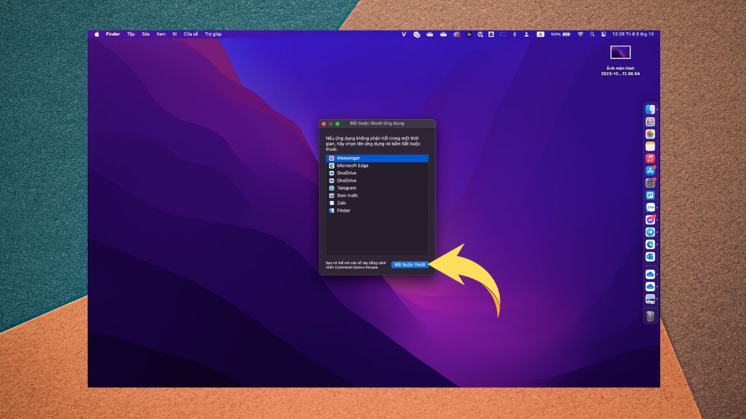
Task: Open the Xem menu
Action: tap(161, 34)
